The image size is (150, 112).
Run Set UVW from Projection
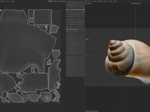pos(75,9)
